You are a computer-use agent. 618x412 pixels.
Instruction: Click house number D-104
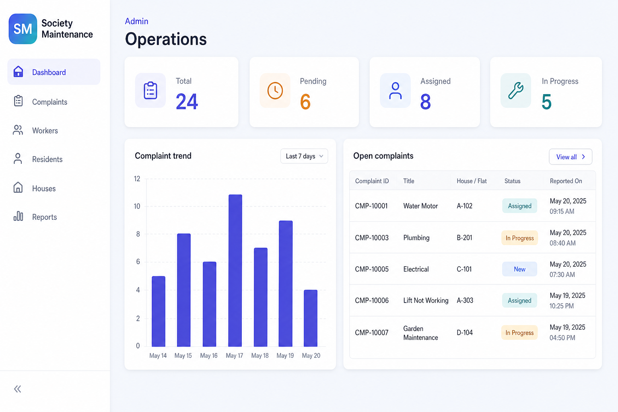click(x=465, y=333)
